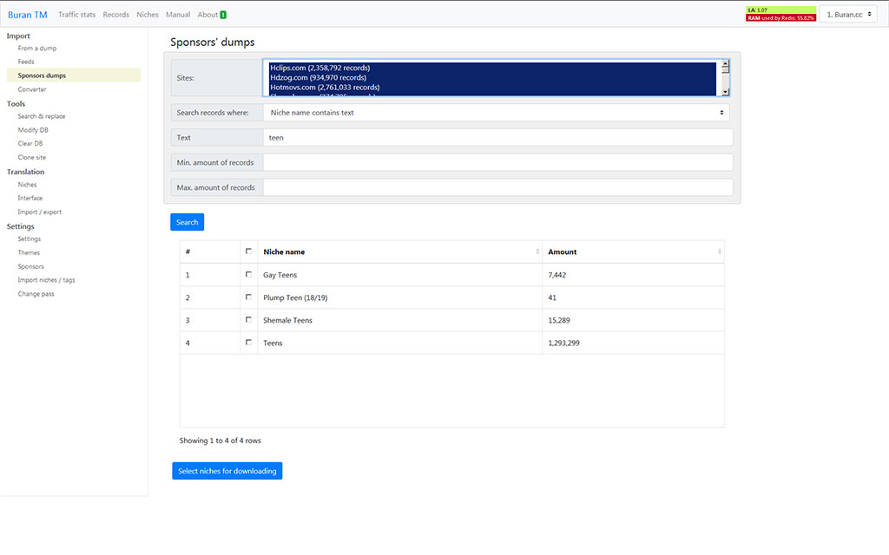Viewport: 889px width, 555px height.
Task: Open Themes in sidebar
Action: tap(29, 252)
